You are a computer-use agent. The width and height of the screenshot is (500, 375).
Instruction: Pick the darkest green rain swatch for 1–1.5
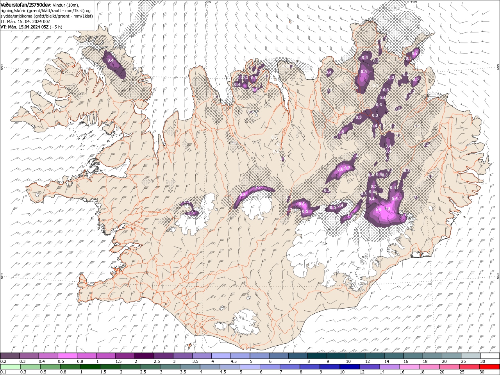(x=90, y=367)
